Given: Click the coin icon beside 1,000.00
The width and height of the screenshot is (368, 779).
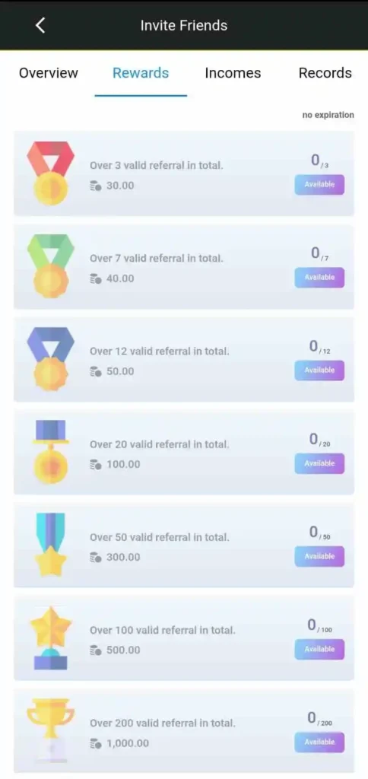Looking at the screenshot, I should click(96, 744).
